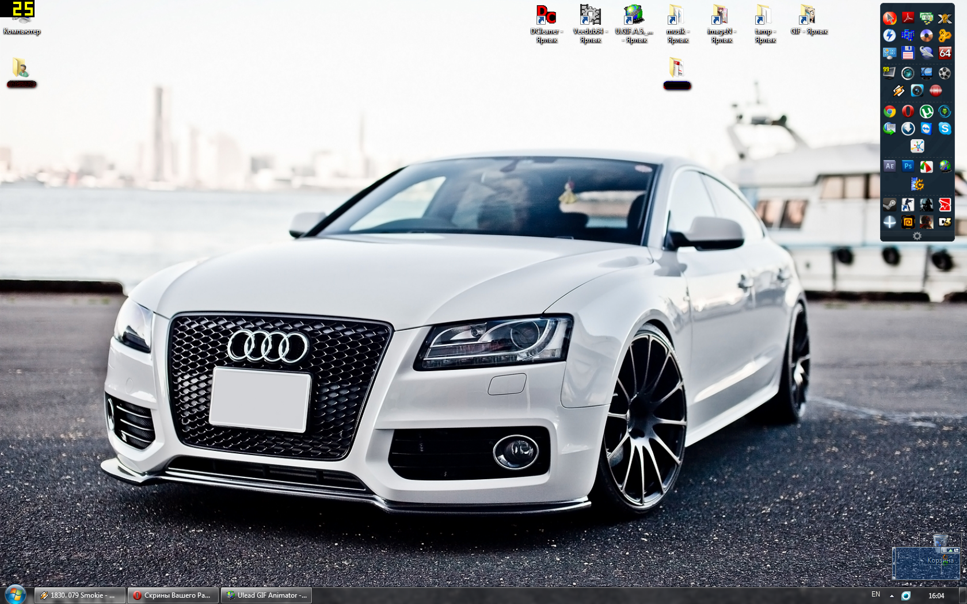Open the green ring download dock icon
This screenshot has height=604, width=967.
[x=945, y=111]
